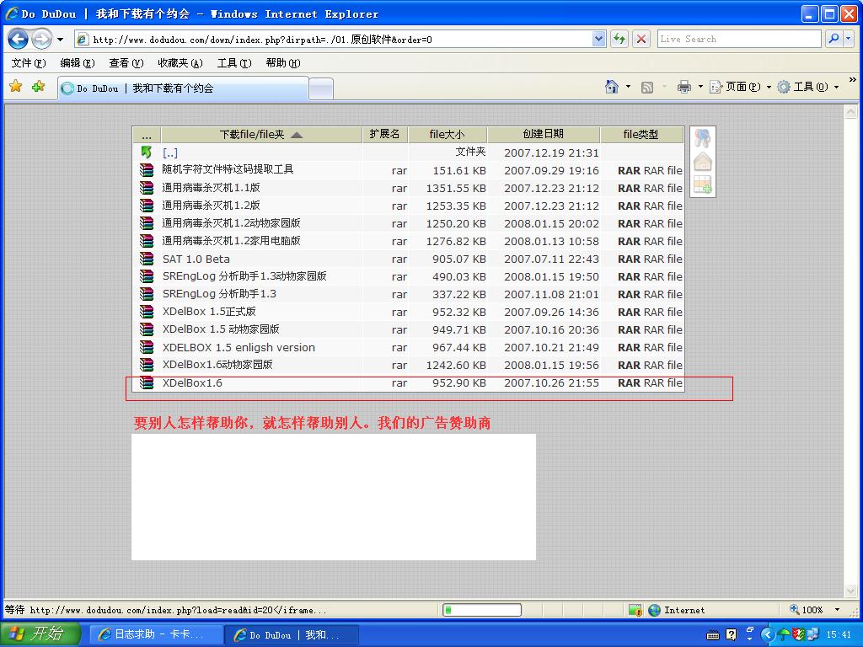Sort by file大小 column header
Image resolution: width=863 pixels, height=647 pixels.
(447, 134)
